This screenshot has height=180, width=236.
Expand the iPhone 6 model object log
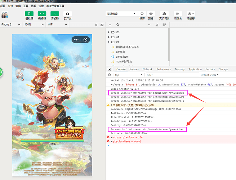[x=112, y=85]
